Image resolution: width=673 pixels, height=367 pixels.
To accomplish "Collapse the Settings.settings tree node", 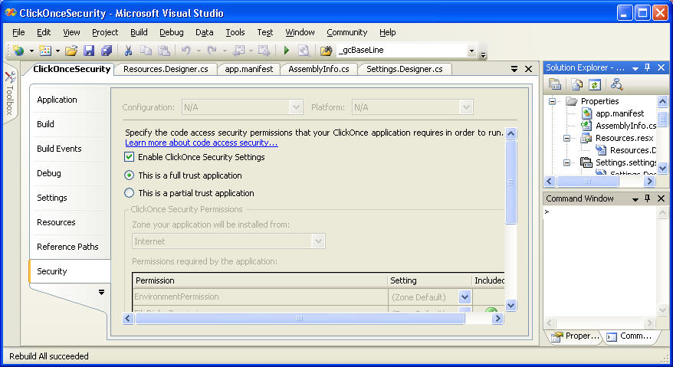I will (x=567, y=162).
